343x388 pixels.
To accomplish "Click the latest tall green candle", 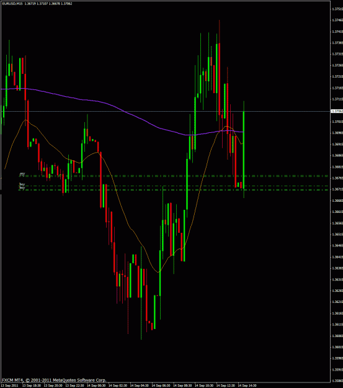I will pyautogui.click(x=244, y=150).
